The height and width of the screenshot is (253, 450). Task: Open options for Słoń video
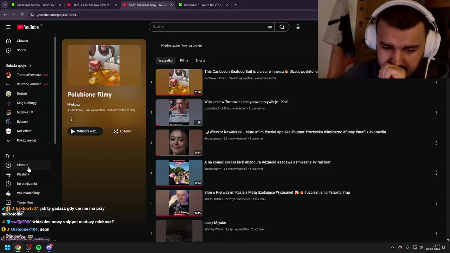click(436, 203)
